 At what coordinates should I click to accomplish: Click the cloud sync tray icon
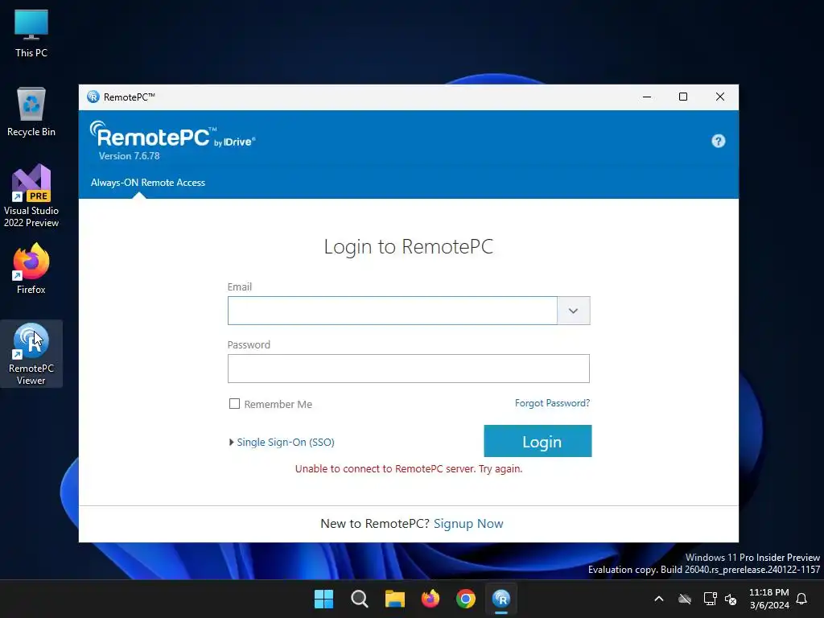coord(684,599)
